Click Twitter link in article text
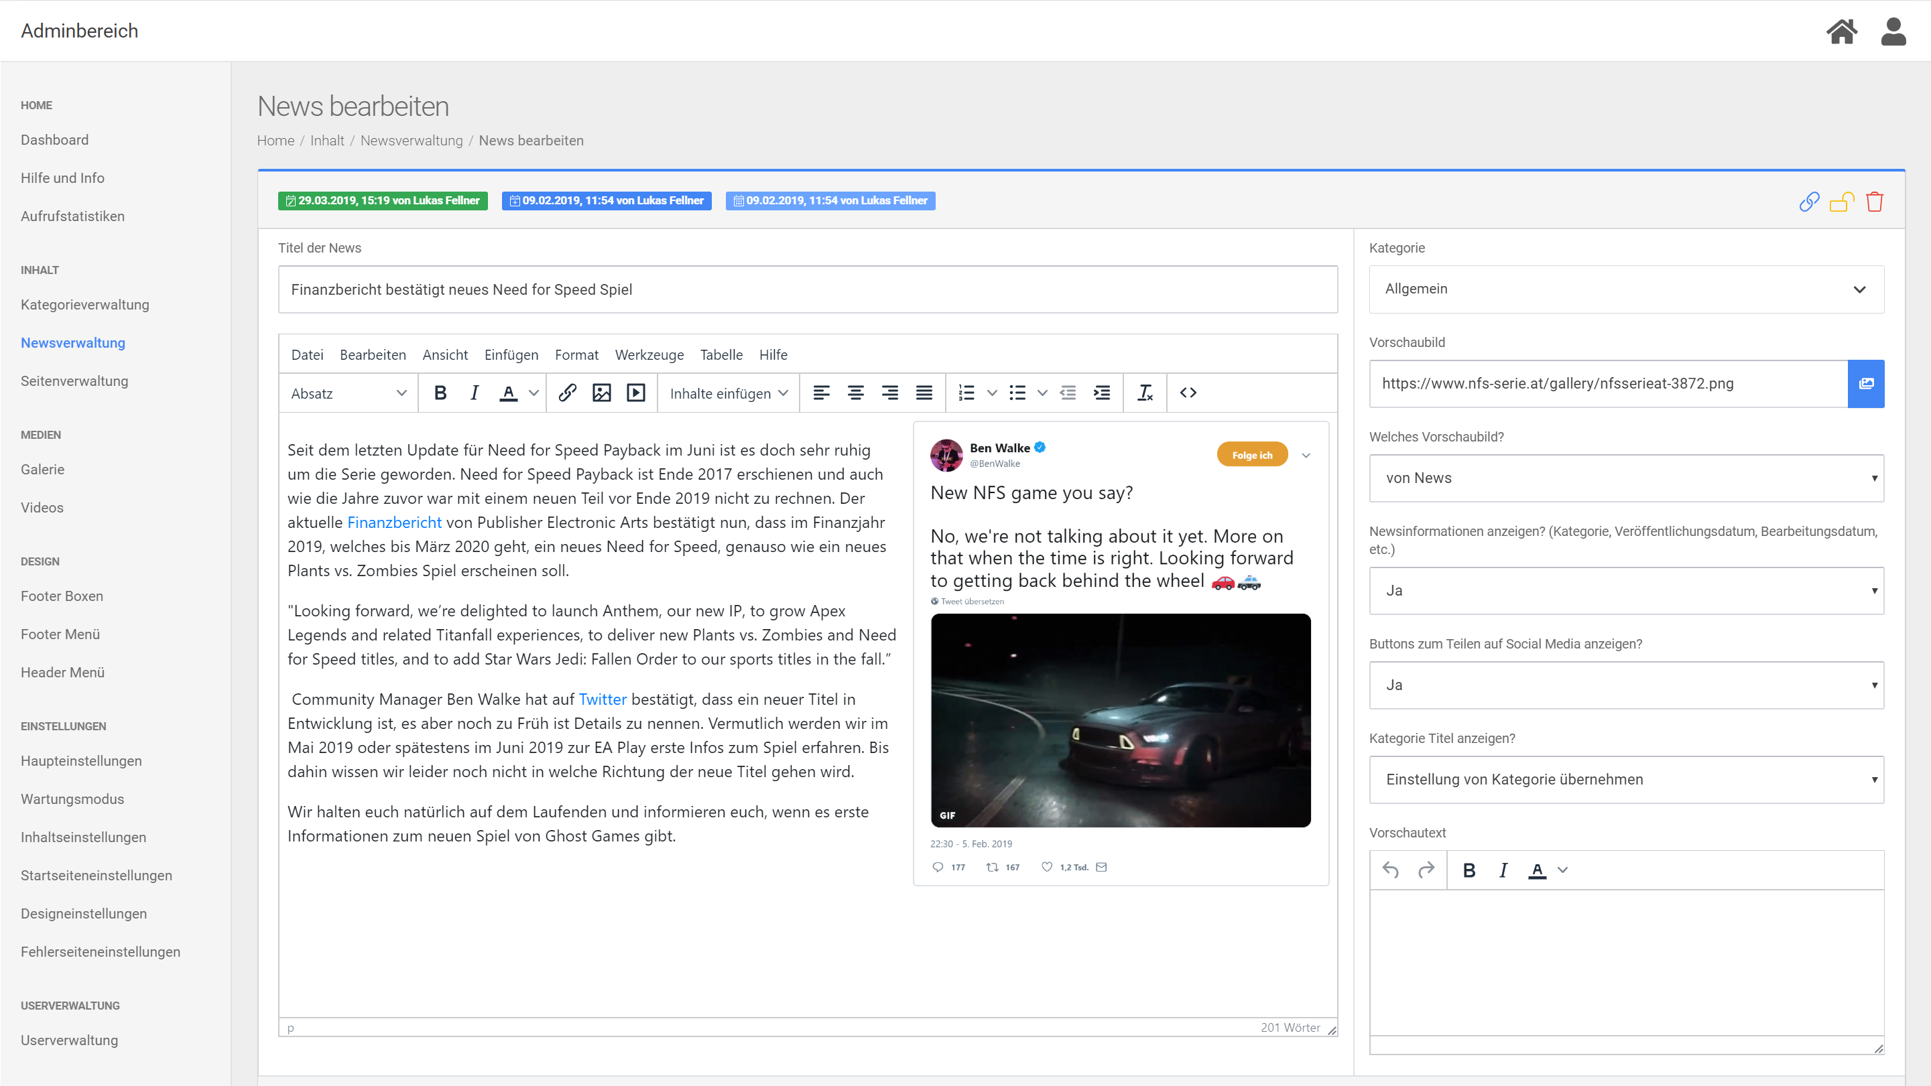This screenshot has height=1086, width=1931. pos(603,699)
